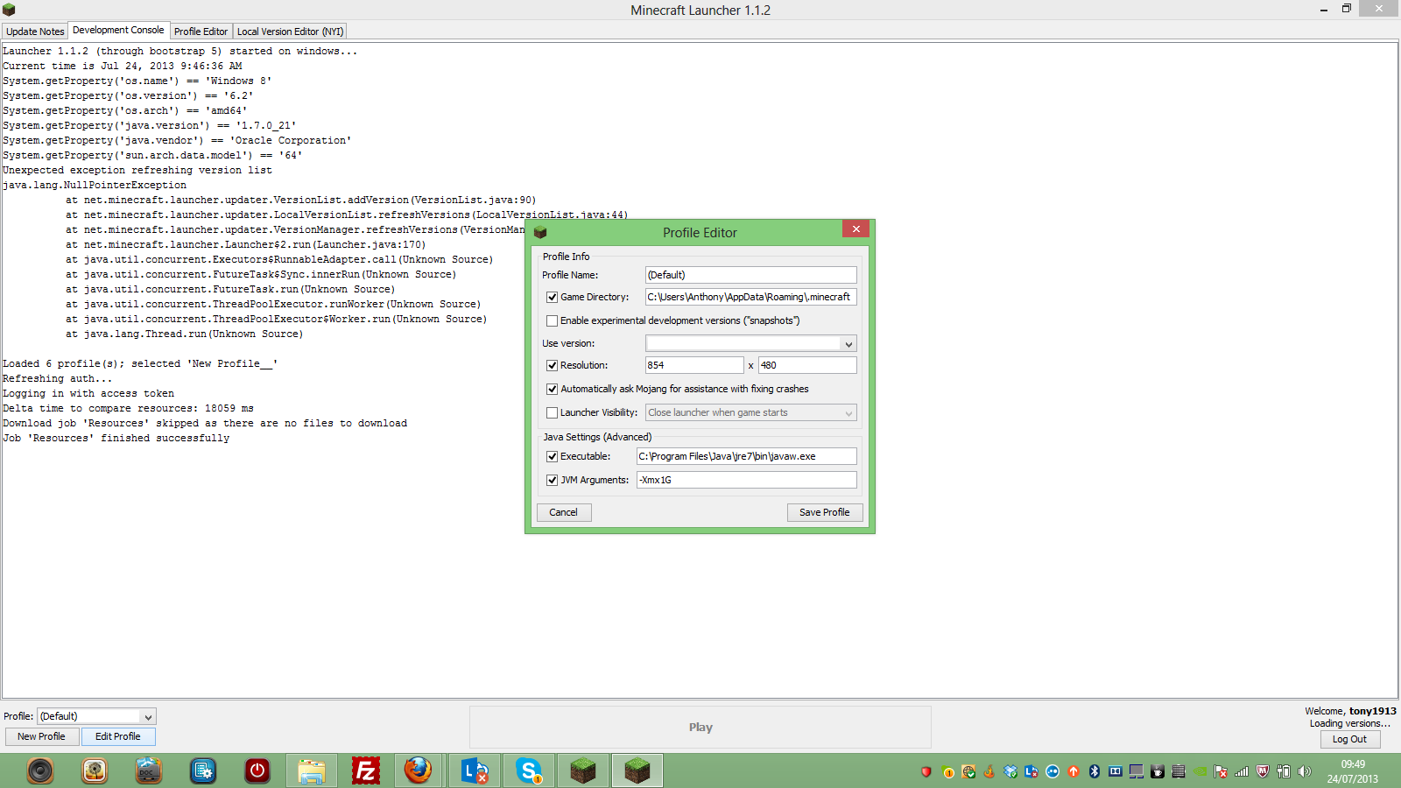Image resolution: width=1401 pixels, height=788 pixels.
Task: Click the JVM Arguments text field
Action: [746, 480]
